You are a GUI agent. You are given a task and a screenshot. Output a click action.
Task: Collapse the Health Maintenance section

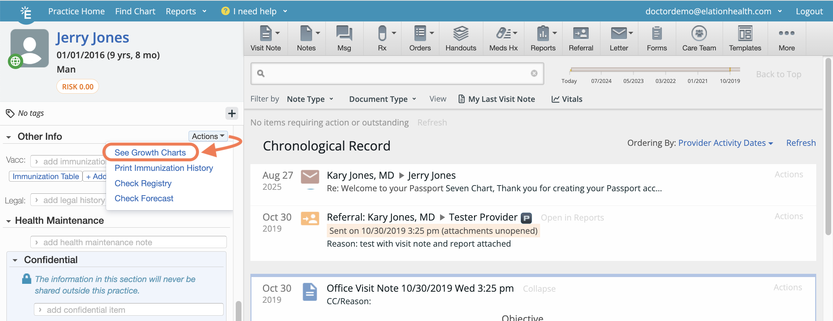point(9,221)
